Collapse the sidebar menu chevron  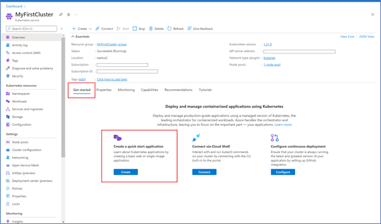tap(61, 29)
